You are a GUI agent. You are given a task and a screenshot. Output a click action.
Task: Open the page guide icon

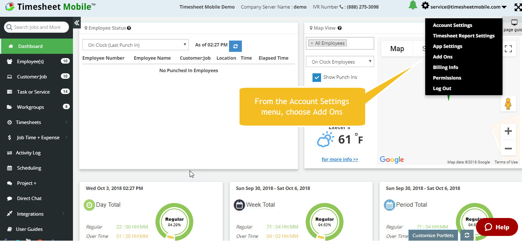point(514,23)
